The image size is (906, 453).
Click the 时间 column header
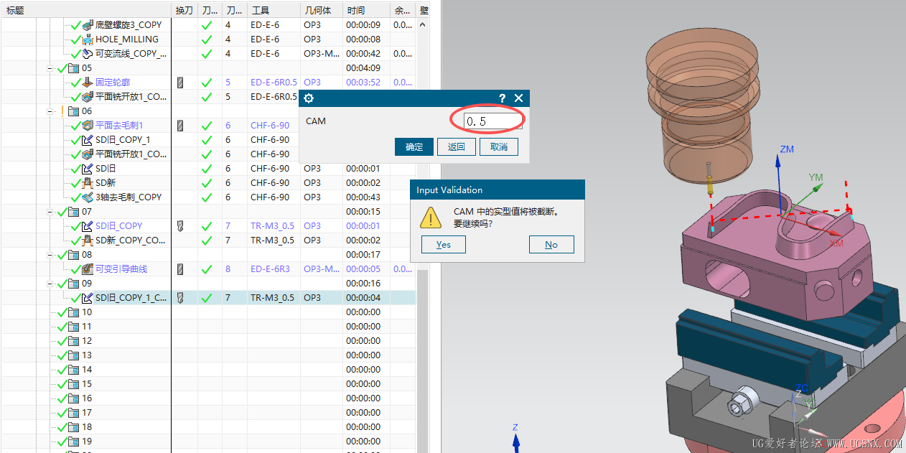[x=366, y=10]
